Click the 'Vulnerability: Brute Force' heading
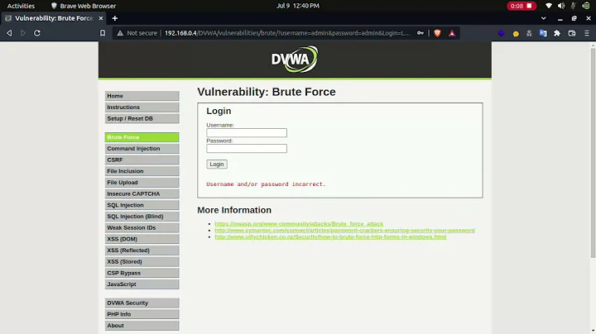596x334 pixels. point(267,92)
